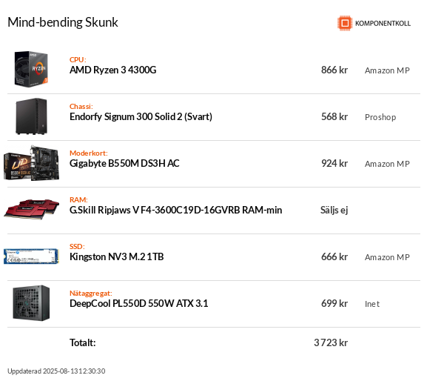Select the DeepCool power supply image

[x=31, y=303]
